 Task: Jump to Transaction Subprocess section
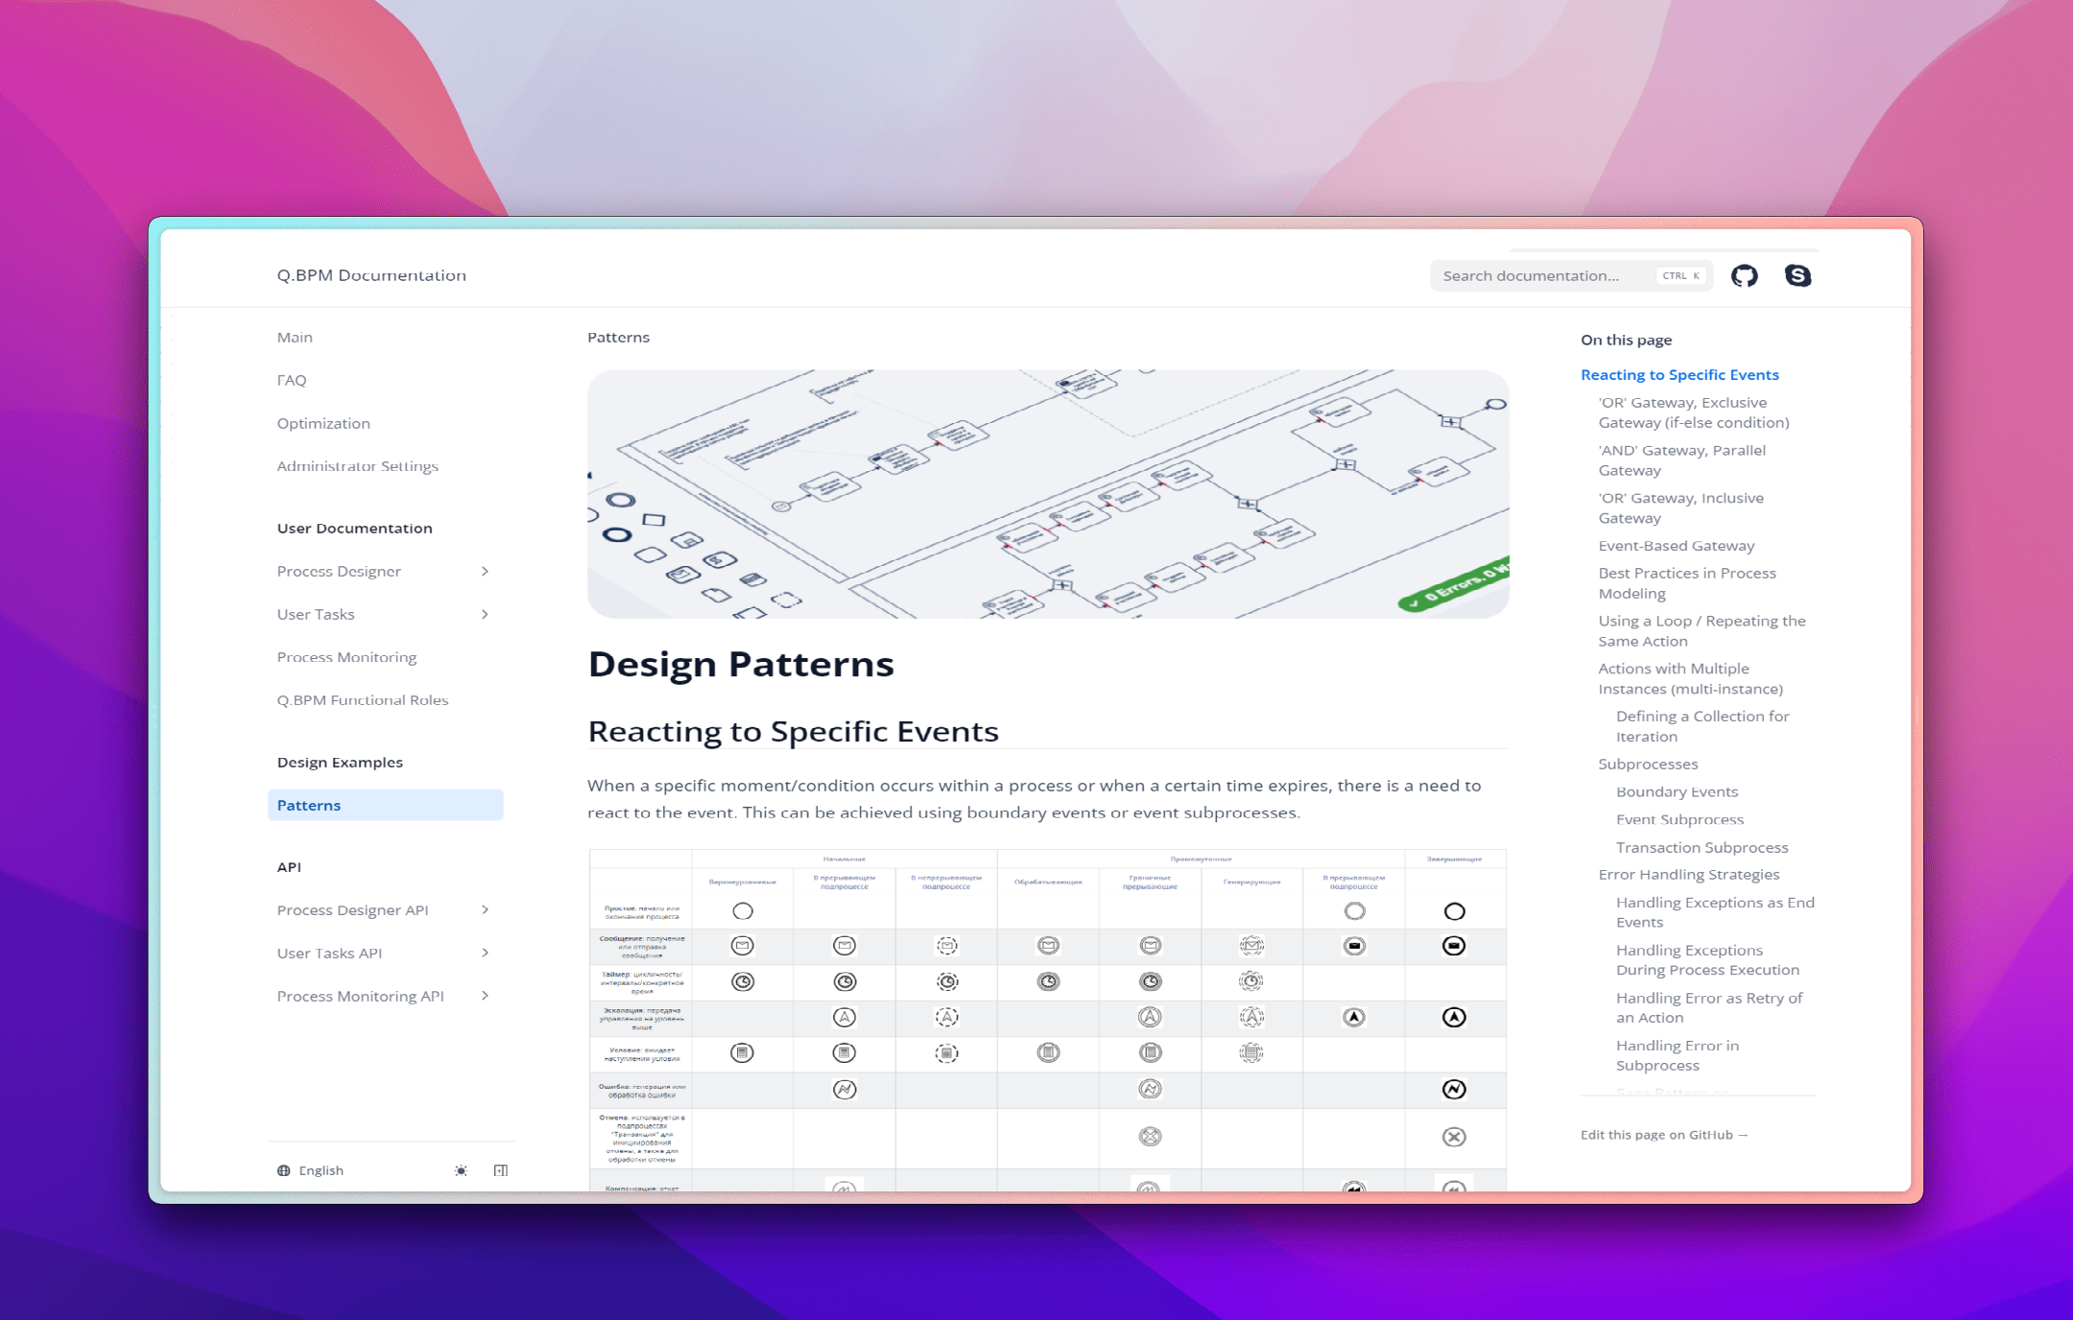click(1702, 848)
